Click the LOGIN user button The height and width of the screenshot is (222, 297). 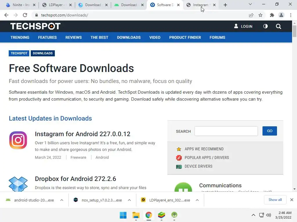point(243,26)
